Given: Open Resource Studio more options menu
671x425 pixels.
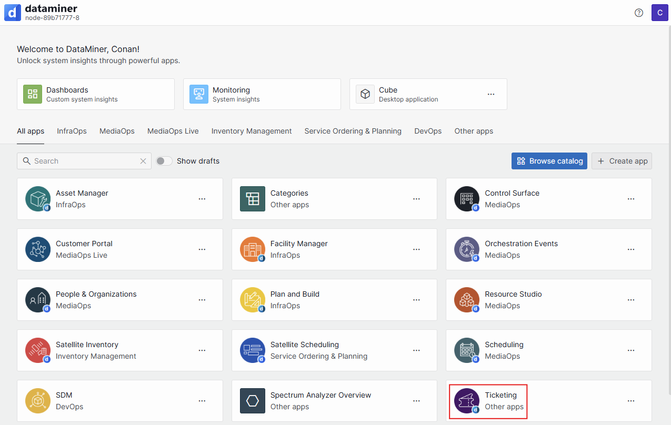Looking at the screenshot, I should click(x=631, y=300).
